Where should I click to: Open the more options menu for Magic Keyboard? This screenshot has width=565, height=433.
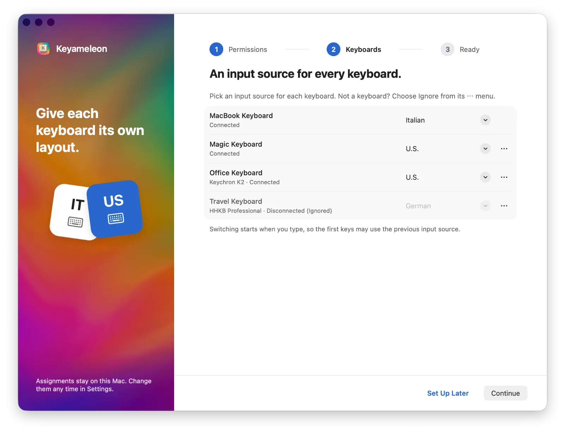point(504,148)
